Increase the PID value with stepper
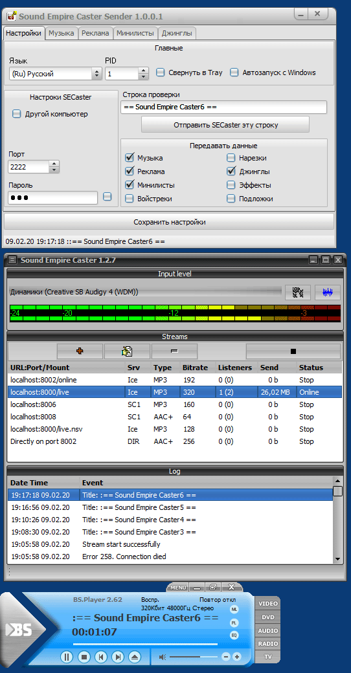Screen dimensions: 351x673 pos(143,71)
